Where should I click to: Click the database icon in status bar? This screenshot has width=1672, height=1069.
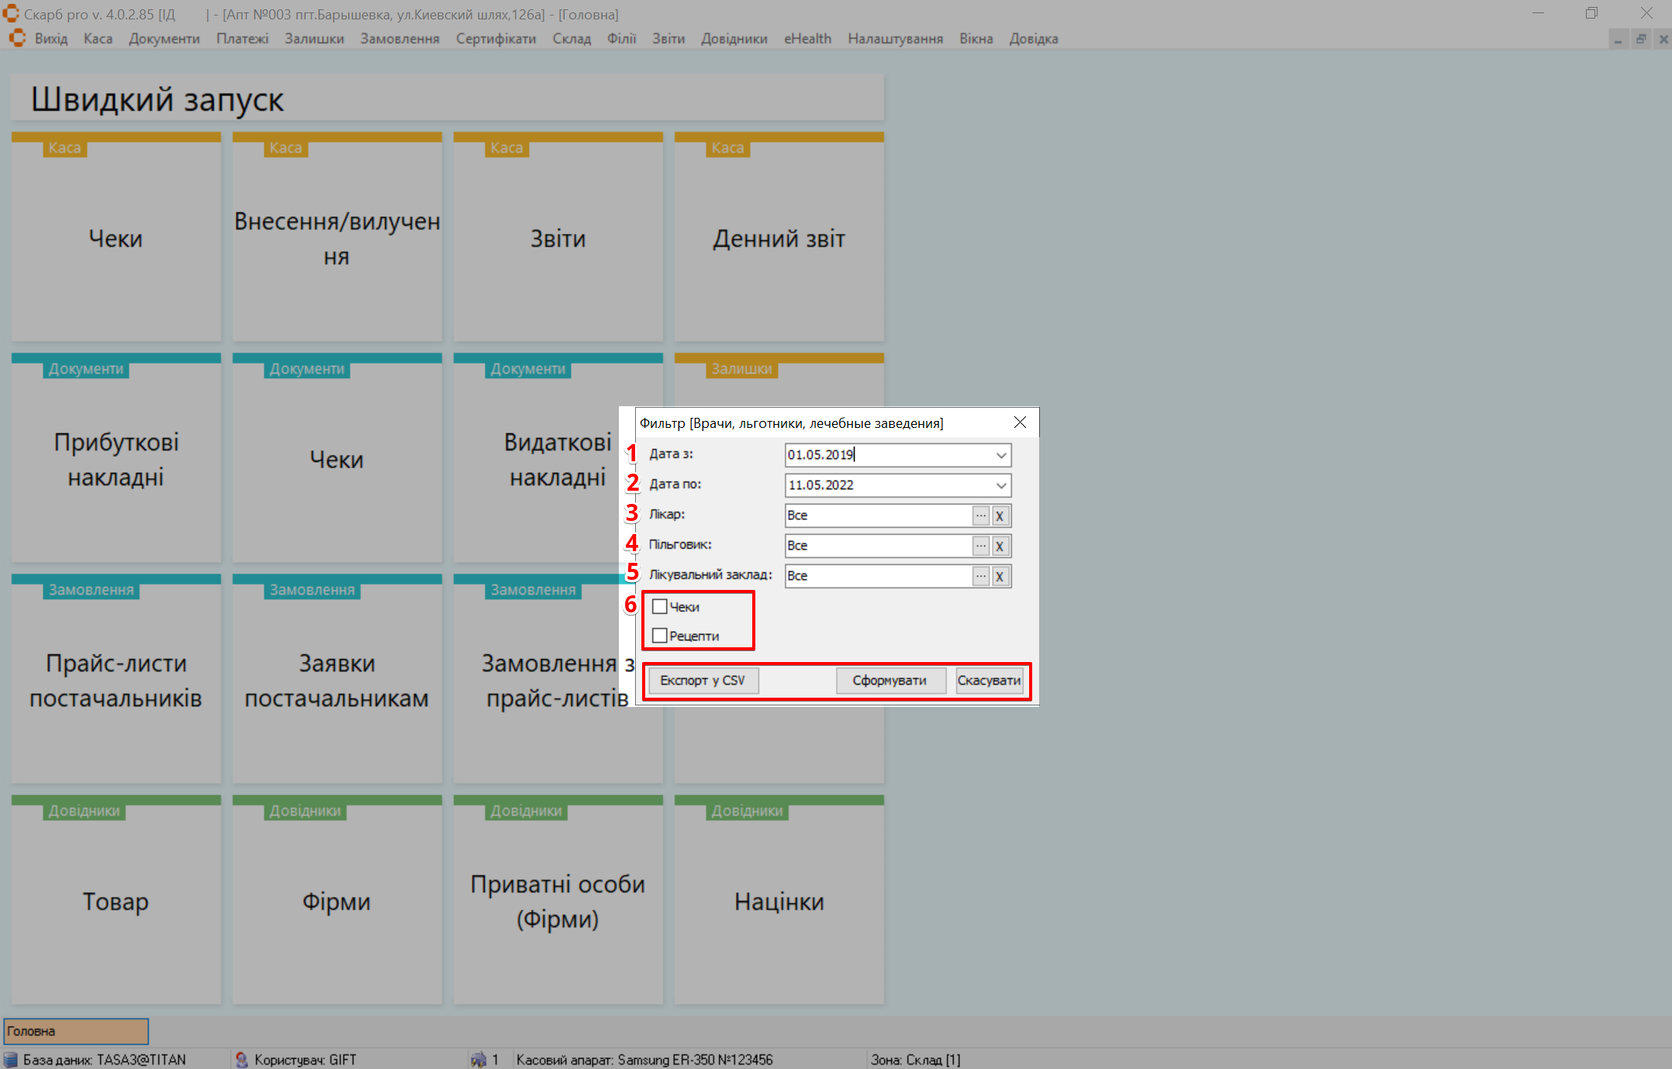(11, 1059)
